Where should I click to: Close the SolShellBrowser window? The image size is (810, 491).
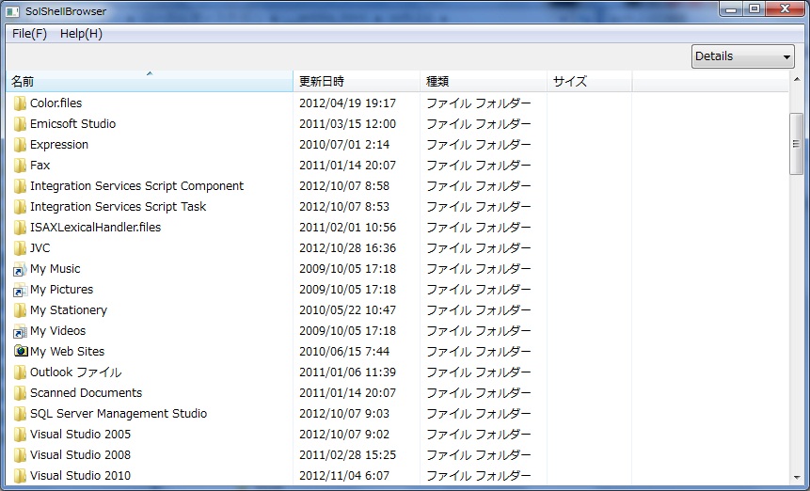click(x=785, y=8)
